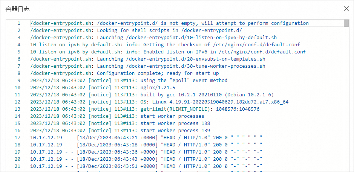Click the 'start worker process 138' line
Viewport: 354px width, 172px height.
point(120,123)
